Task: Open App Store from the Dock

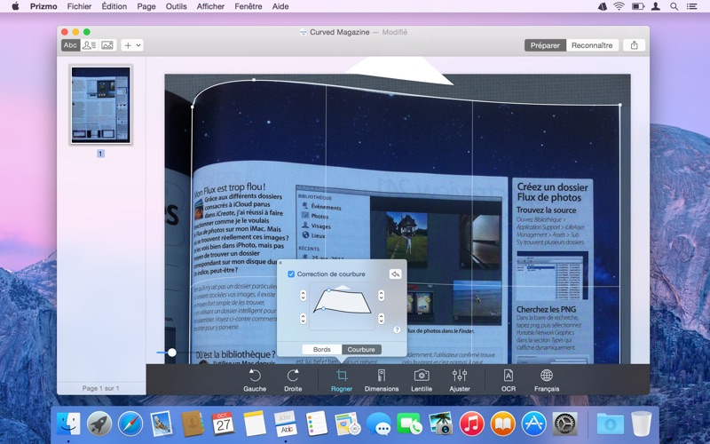Action: pyautogui.click(x=533, y=424)
